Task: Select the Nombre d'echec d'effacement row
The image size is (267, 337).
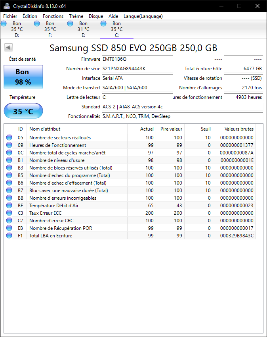Action: click(x=130, y=183)
